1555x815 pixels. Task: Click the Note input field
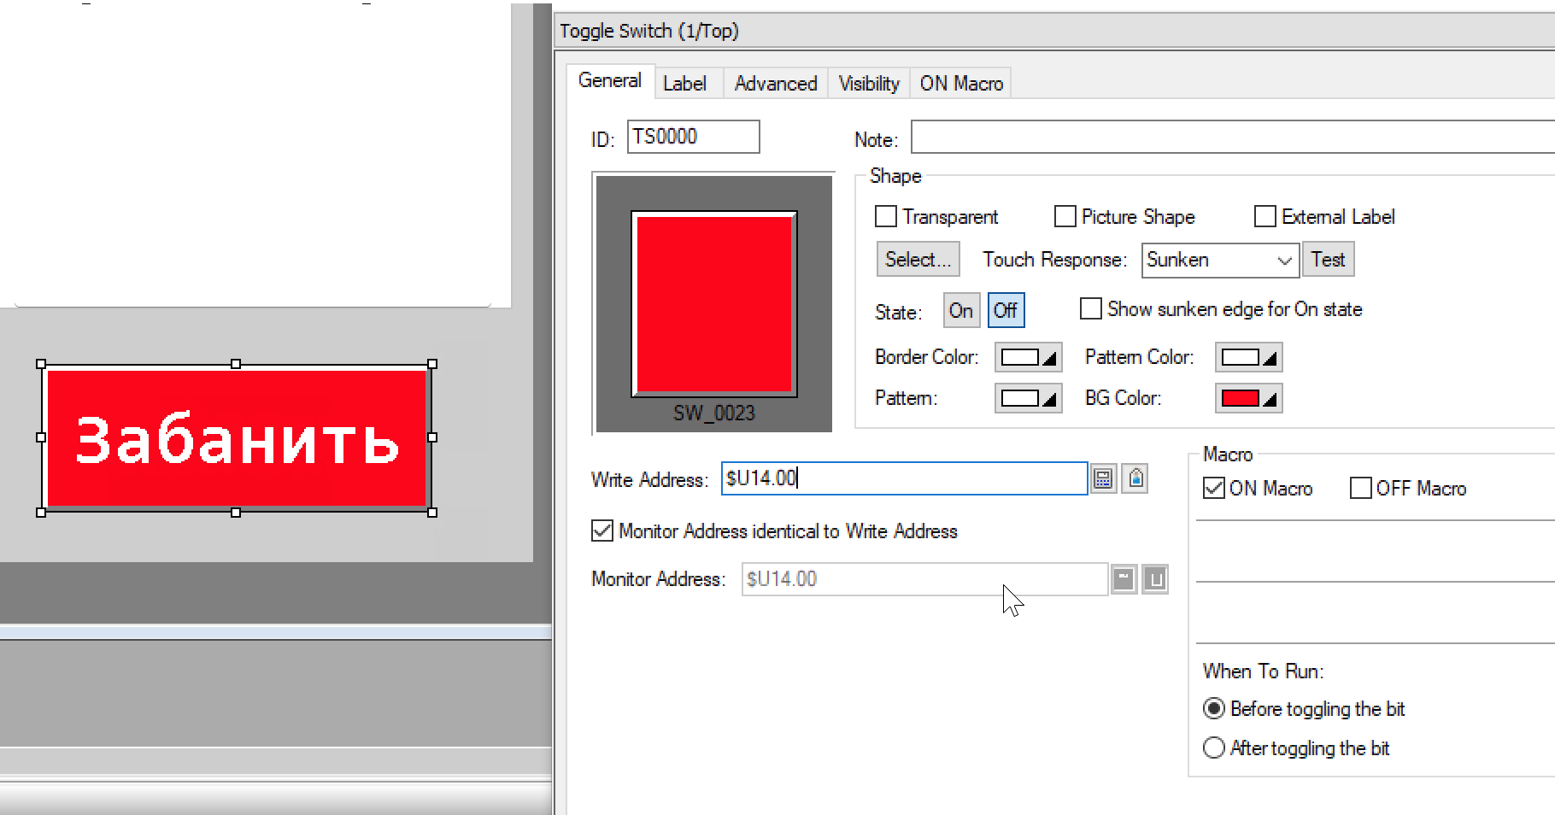[x=1233, y=137]
